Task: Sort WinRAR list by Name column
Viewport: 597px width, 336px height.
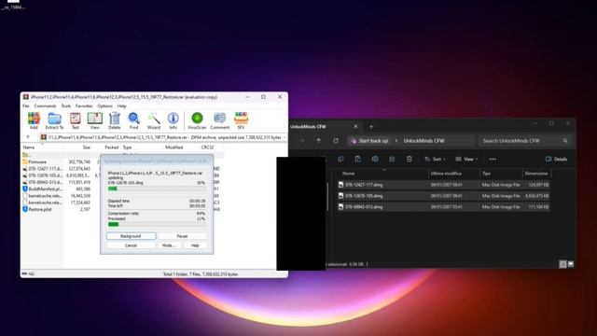Action: coord(29,147)
